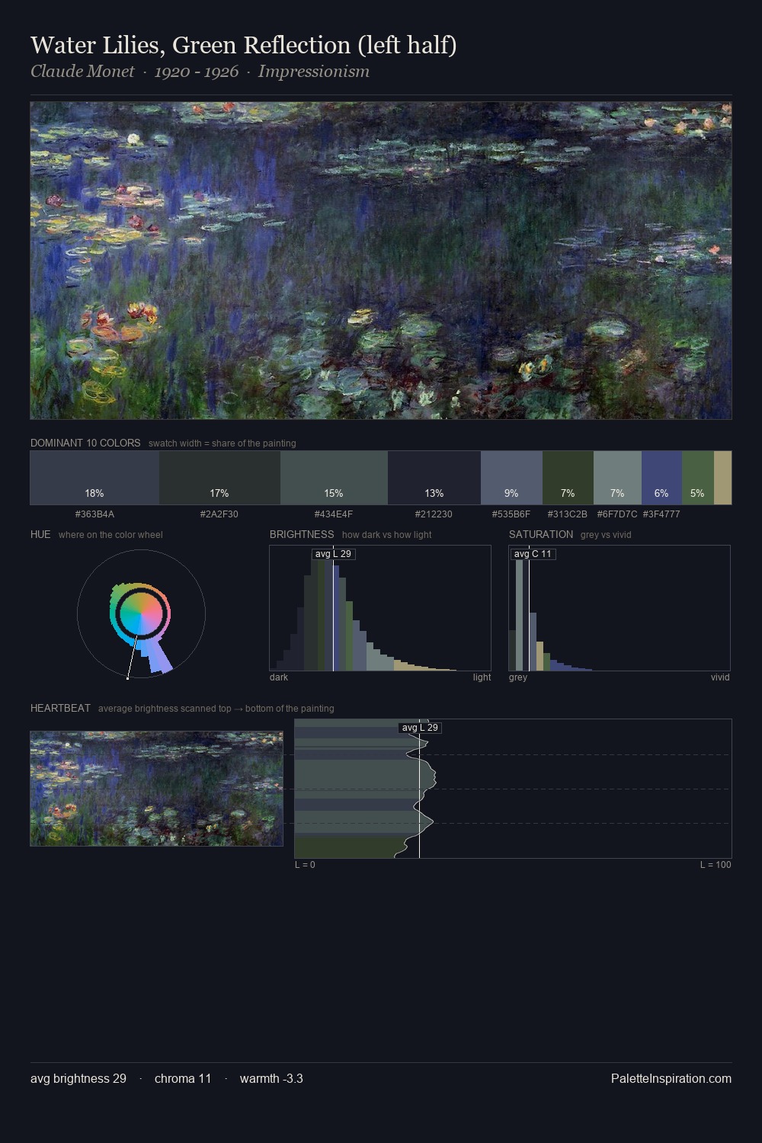
Task: Click the 'dark' axis label
Action: click(279, 677)
